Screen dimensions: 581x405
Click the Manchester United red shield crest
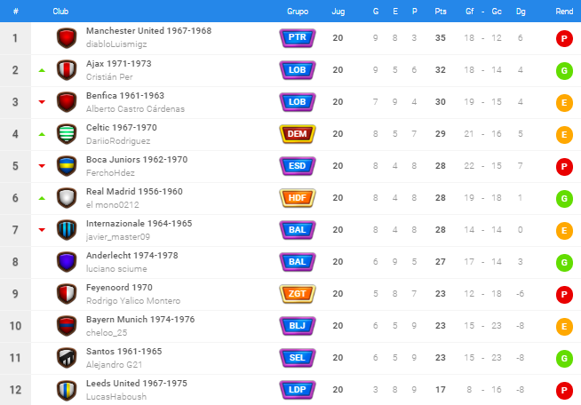coord(67,38)
